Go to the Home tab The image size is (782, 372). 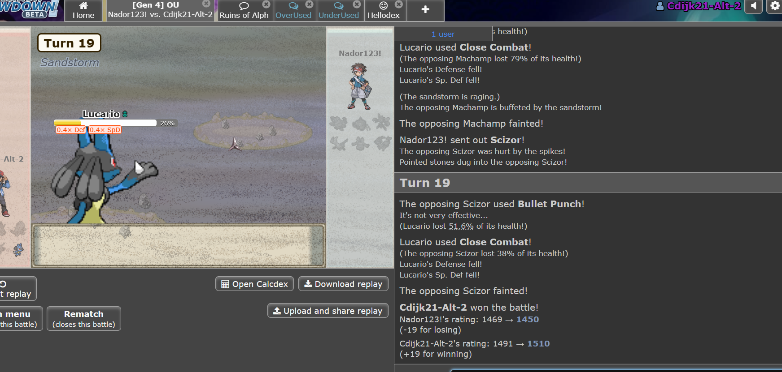coord(83,10)
